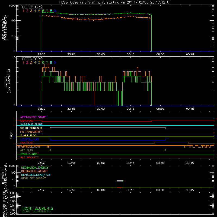
Task: Click the GAP_FLAG label
Action: 27,121
